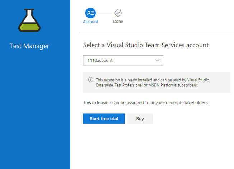Click the Test Manager title text
234x169 pixels.
click(x=29, y=46)
